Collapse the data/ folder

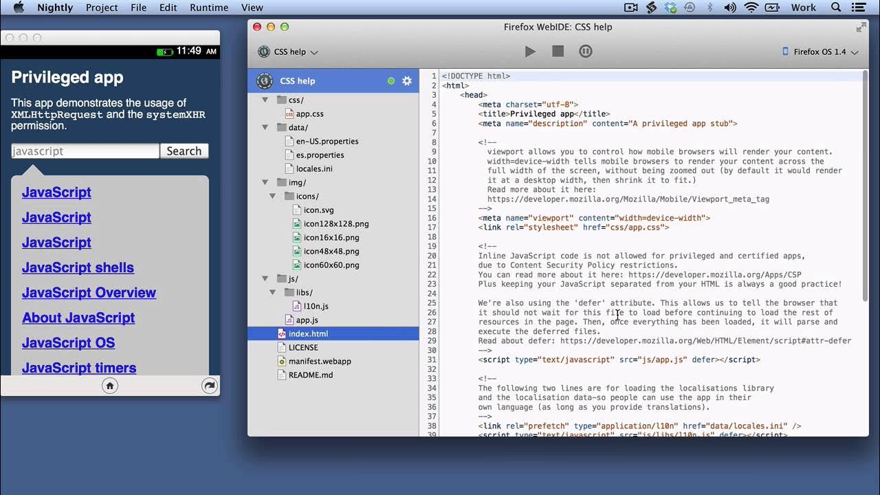tap(265, 128)
